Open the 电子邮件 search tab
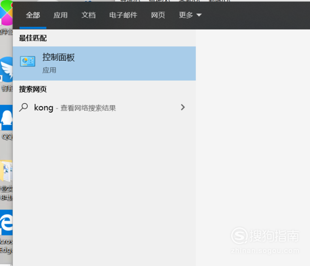 [123, 15]
